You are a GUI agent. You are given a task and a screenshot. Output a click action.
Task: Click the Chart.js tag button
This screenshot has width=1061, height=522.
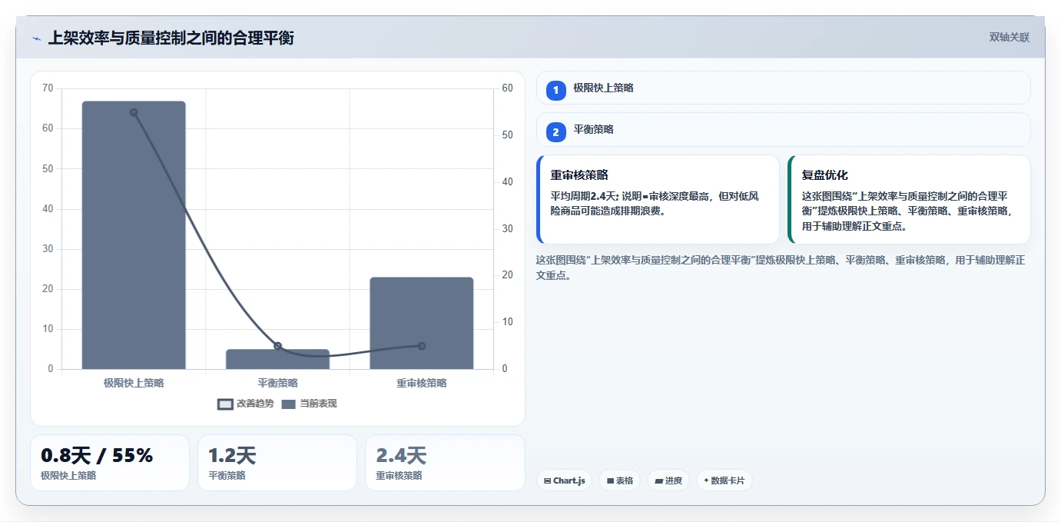point(564,480)
